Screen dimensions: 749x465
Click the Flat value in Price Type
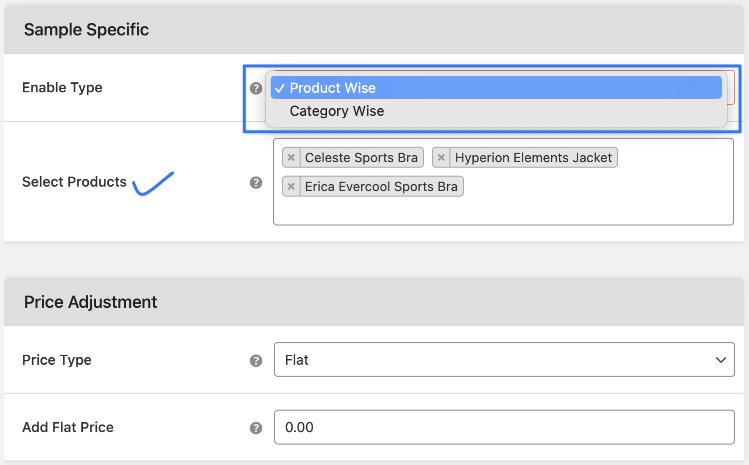tap(296, 360)
